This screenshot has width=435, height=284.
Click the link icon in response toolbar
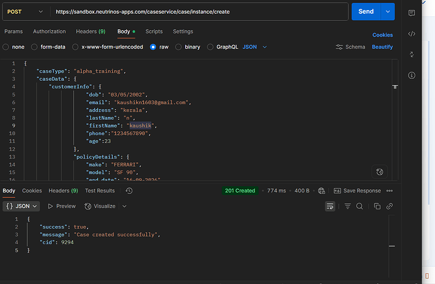click(390, 206)
